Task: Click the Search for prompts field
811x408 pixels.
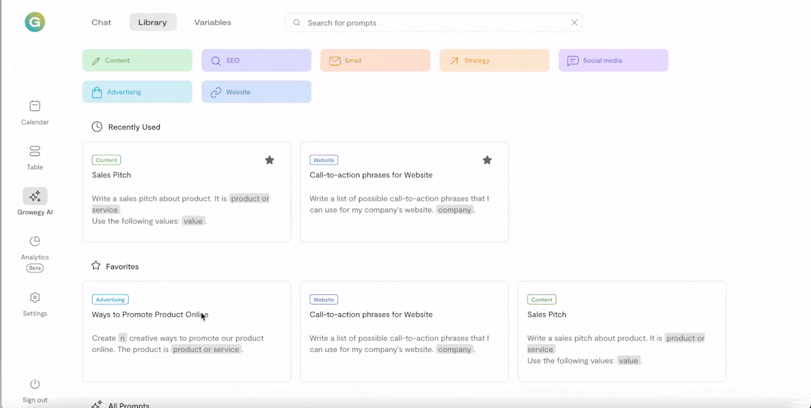Action: (433, 23)
